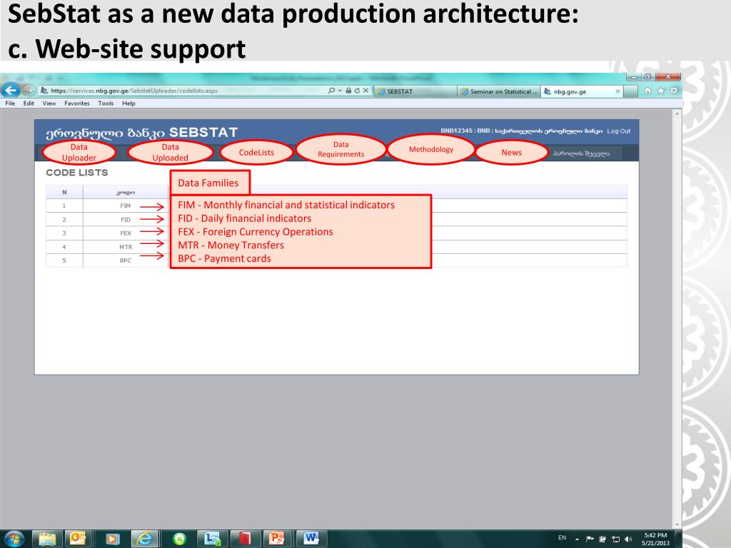Click the FIM code cell
This screenshot has width=731, height=548.
(x=126, y=205)
